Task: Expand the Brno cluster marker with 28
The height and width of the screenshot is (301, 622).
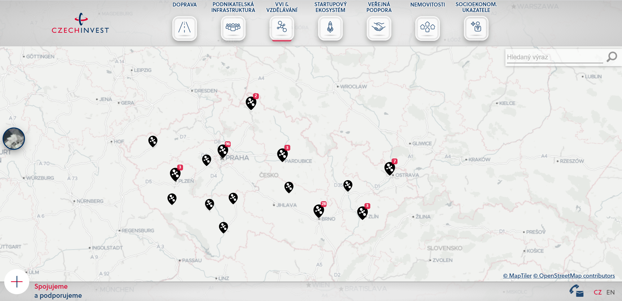Action: 319,211
